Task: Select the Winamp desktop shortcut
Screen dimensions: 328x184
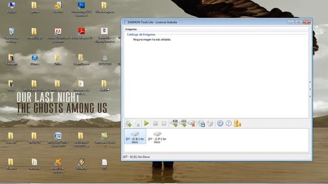Action: (81, 164)
